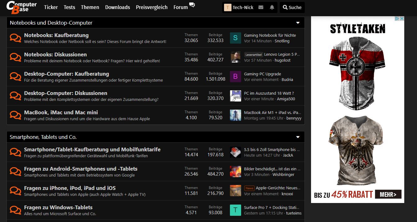This screenshot has width=417, height=222.
Task: Open the messages envelope icon
Action: pos(261,7)
